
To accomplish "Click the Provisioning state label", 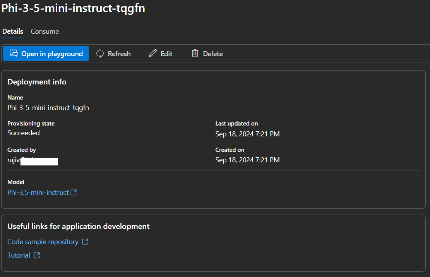I will 31,124.
